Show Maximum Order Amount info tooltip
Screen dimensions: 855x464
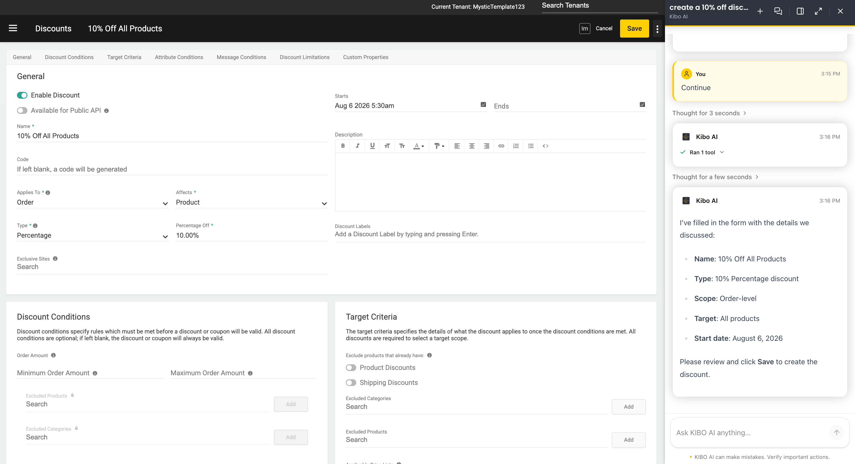pos(250,374)
